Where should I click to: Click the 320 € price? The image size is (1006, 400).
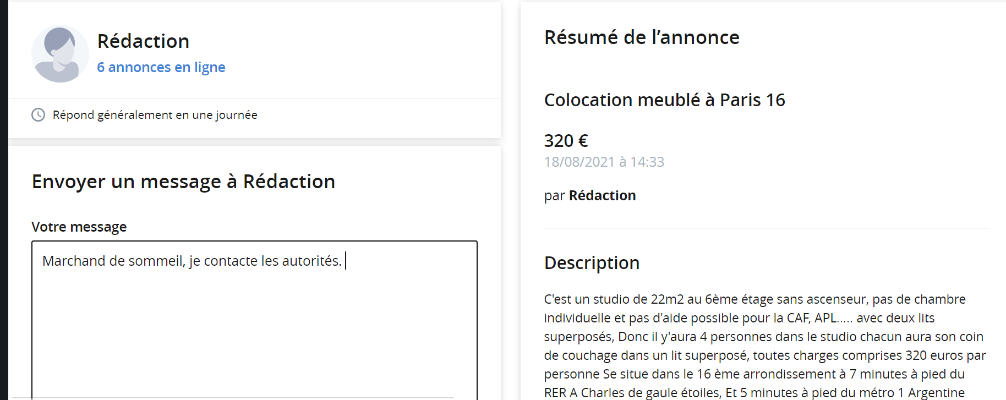[x=566, y=141]
